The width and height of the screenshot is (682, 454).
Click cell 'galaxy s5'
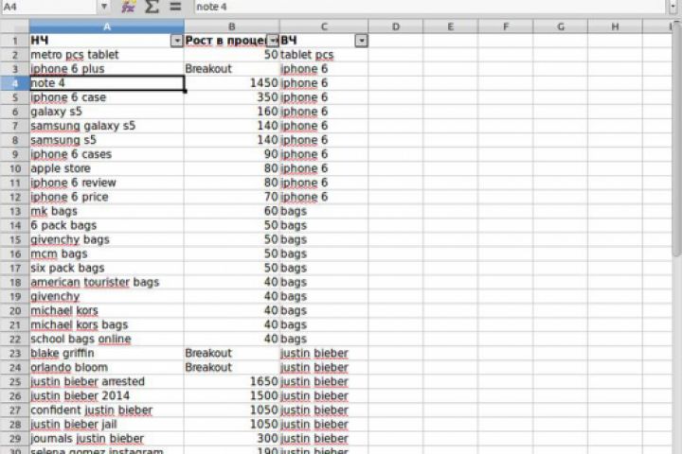(x=106, y=112)
